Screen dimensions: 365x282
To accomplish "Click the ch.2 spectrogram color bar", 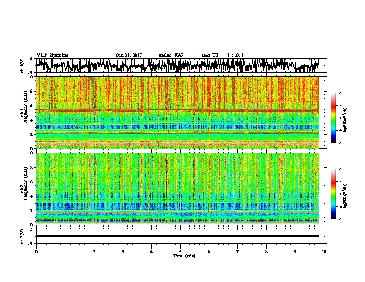I will pos(334,194).
